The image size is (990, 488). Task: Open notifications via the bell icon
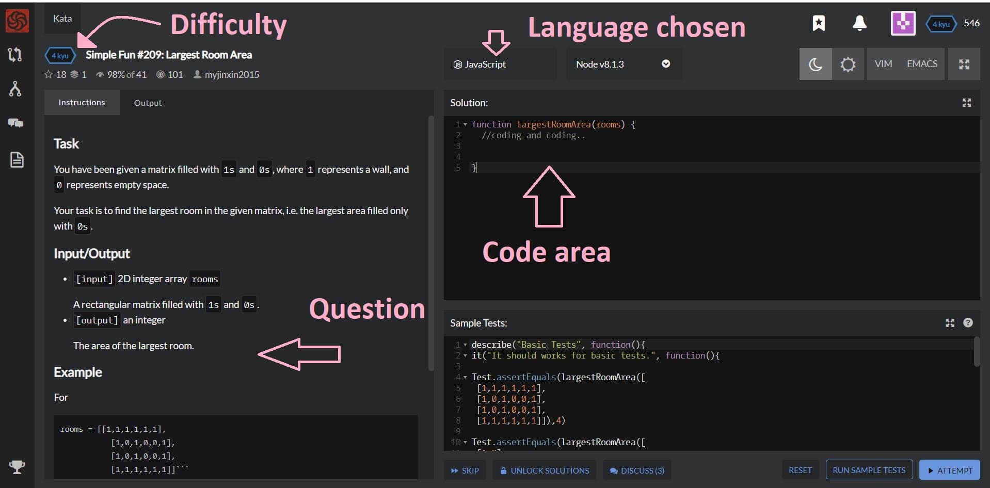pyautogui.click(x=859, y=23)
